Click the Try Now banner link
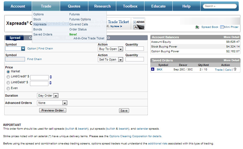This screenshot has width=243, height=149. pyautogui.click(x=116, y=26)
